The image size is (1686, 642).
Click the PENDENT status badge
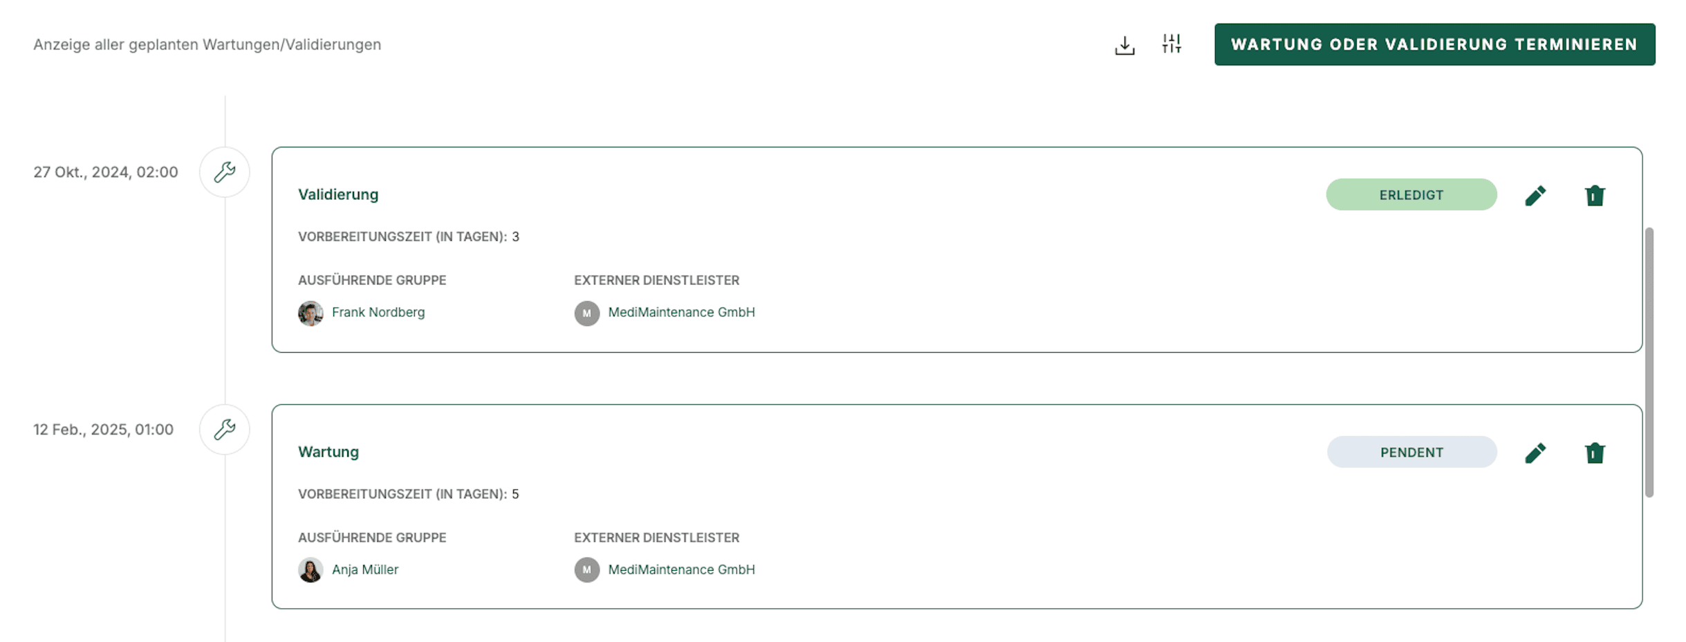click(x=1411, y=452)
